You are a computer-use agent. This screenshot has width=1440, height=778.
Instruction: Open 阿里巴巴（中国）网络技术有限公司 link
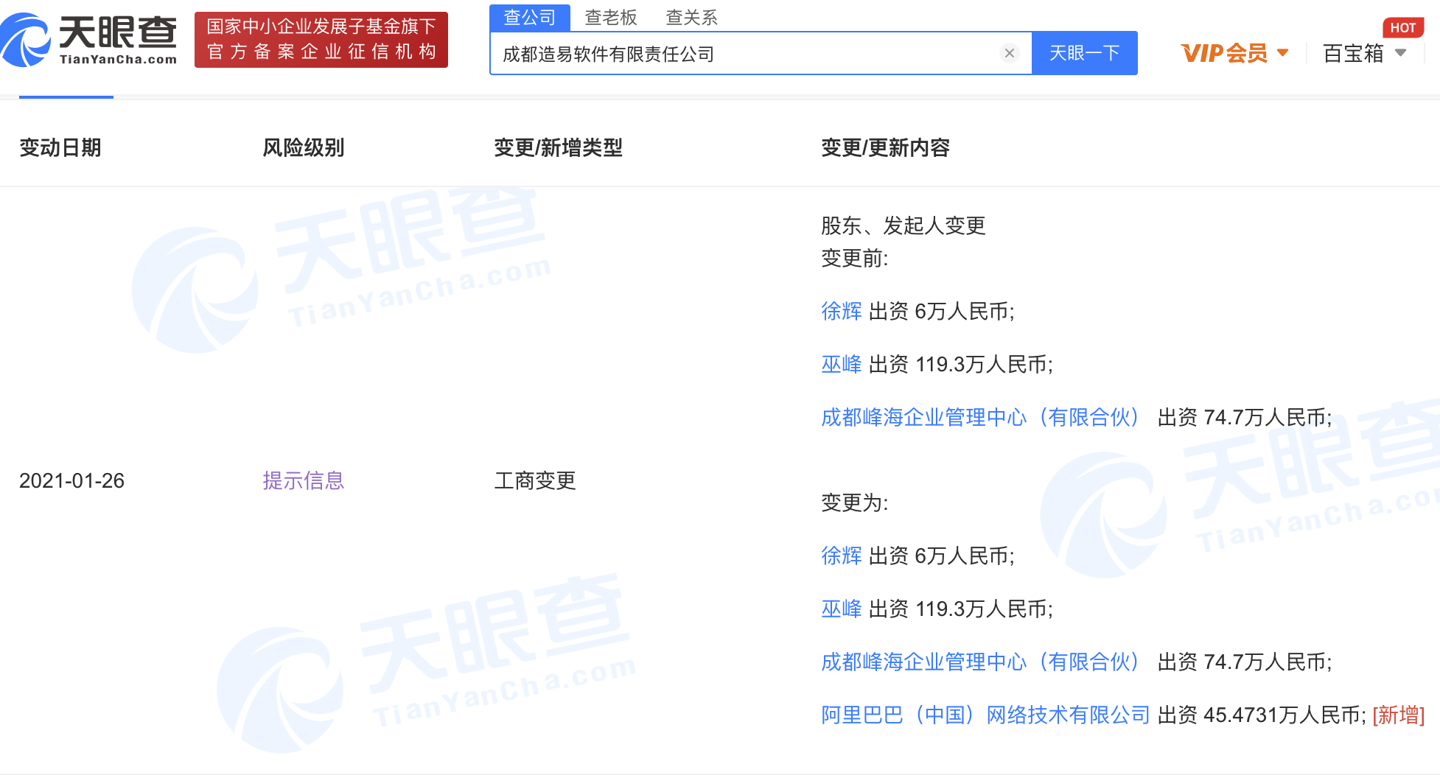tap(986, 715)
